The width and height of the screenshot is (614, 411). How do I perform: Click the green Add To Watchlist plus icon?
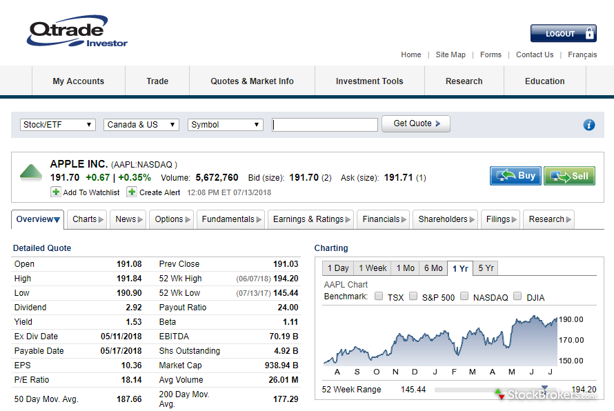(x=55, y=192)
